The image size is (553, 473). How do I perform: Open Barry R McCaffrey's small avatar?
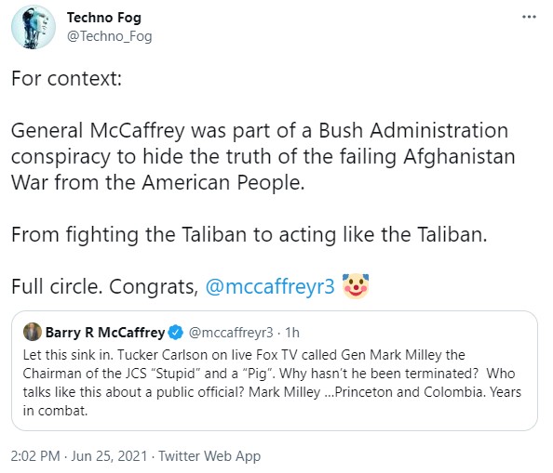point(33,332)
